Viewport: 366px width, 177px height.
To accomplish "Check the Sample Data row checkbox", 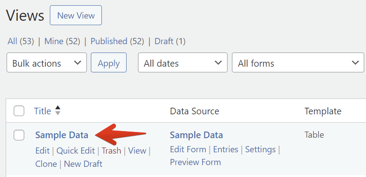I will pyautogui.click(x=19, y=136).
